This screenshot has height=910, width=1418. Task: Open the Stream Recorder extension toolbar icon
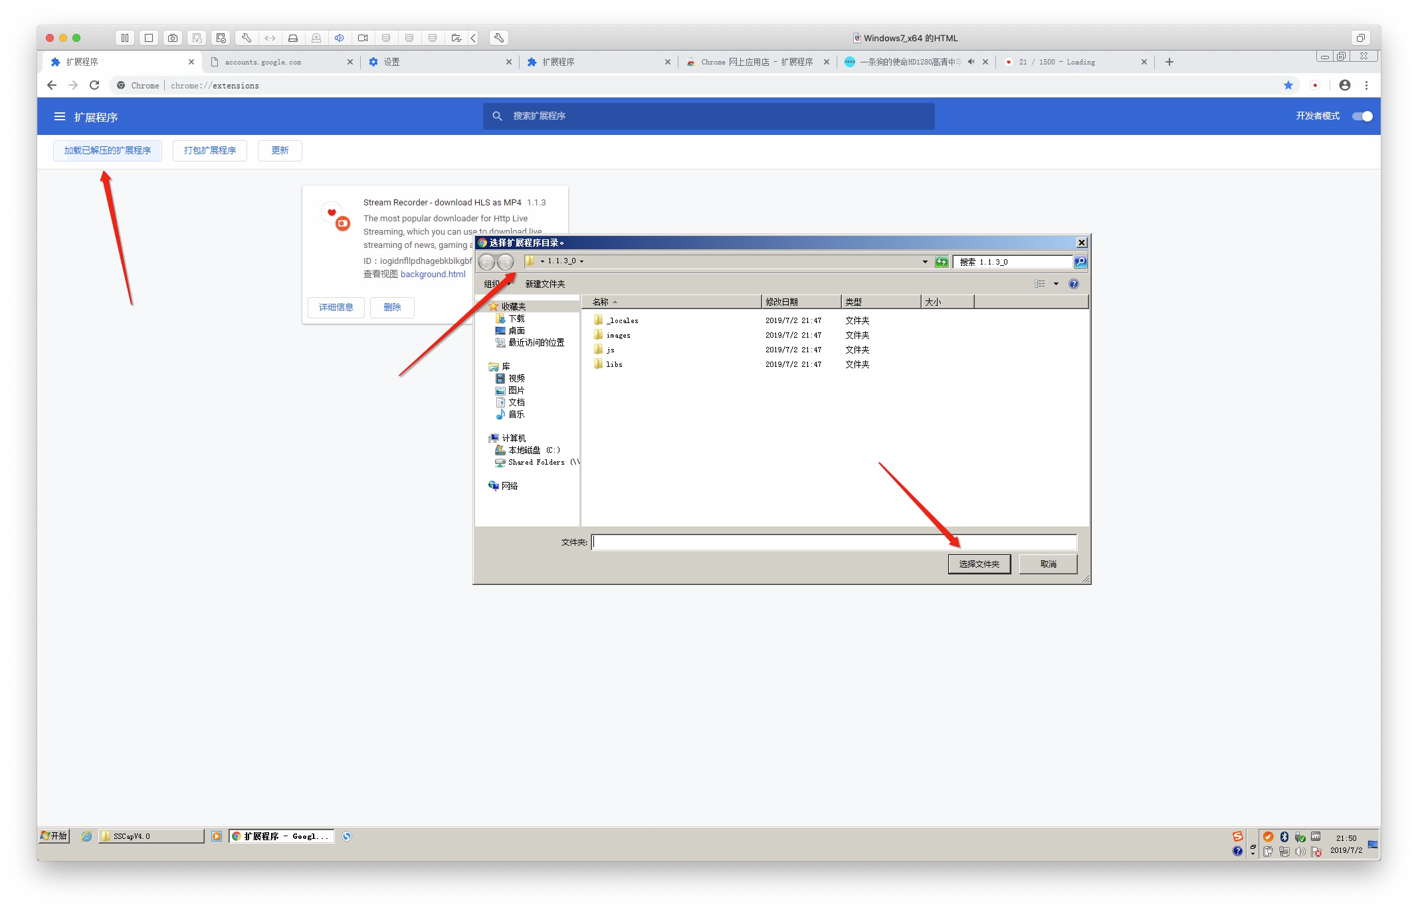[1315, 85]
